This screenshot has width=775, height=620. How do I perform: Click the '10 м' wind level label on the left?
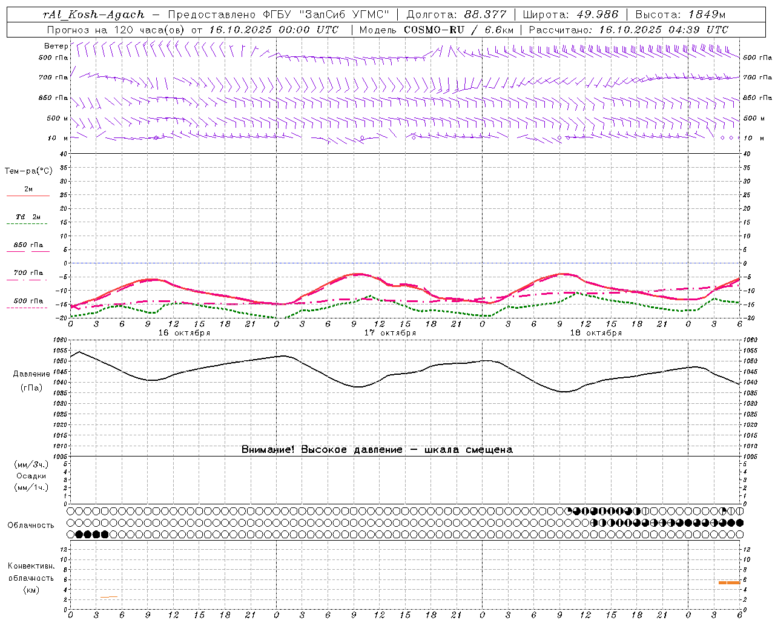click(58, 138)
